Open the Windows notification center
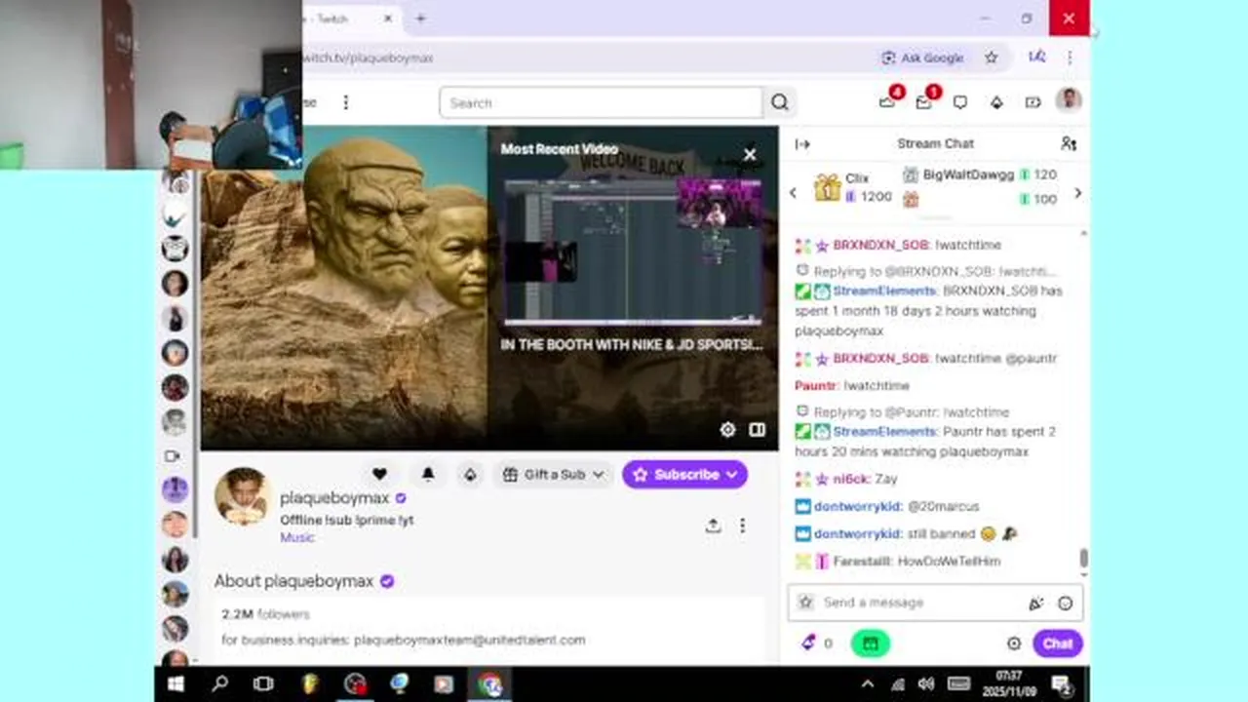The width and height of the screenshot is (1248, 702). tap(1061, 684)
